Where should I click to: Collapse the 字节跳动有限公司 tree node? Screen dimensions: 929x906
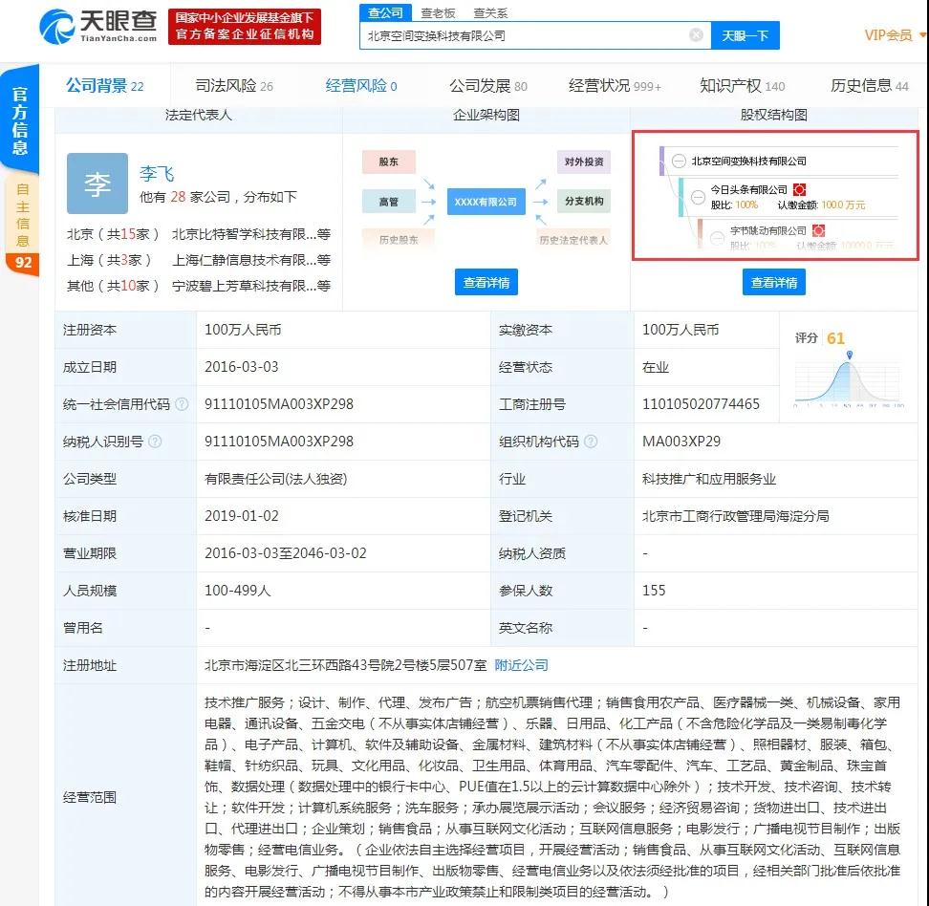(717, 238)
